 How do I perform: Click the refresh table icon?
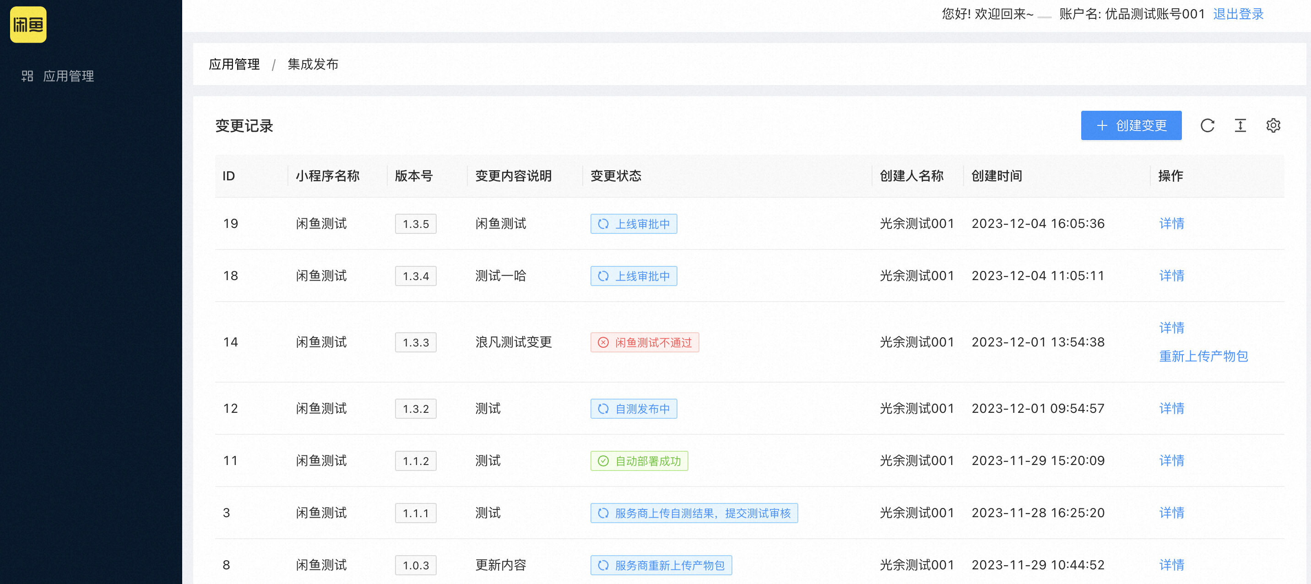pyautogui.click(x=1207, y=126)
